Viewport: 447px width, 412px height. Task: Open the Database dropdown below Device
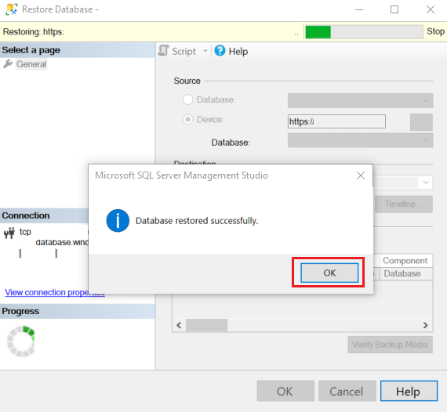[360, 140]
